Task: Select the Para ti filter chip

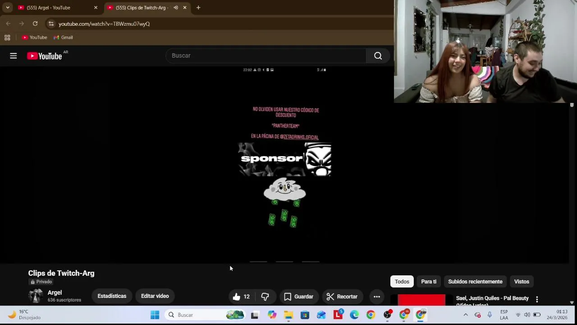Action: (x=429, y=282)
